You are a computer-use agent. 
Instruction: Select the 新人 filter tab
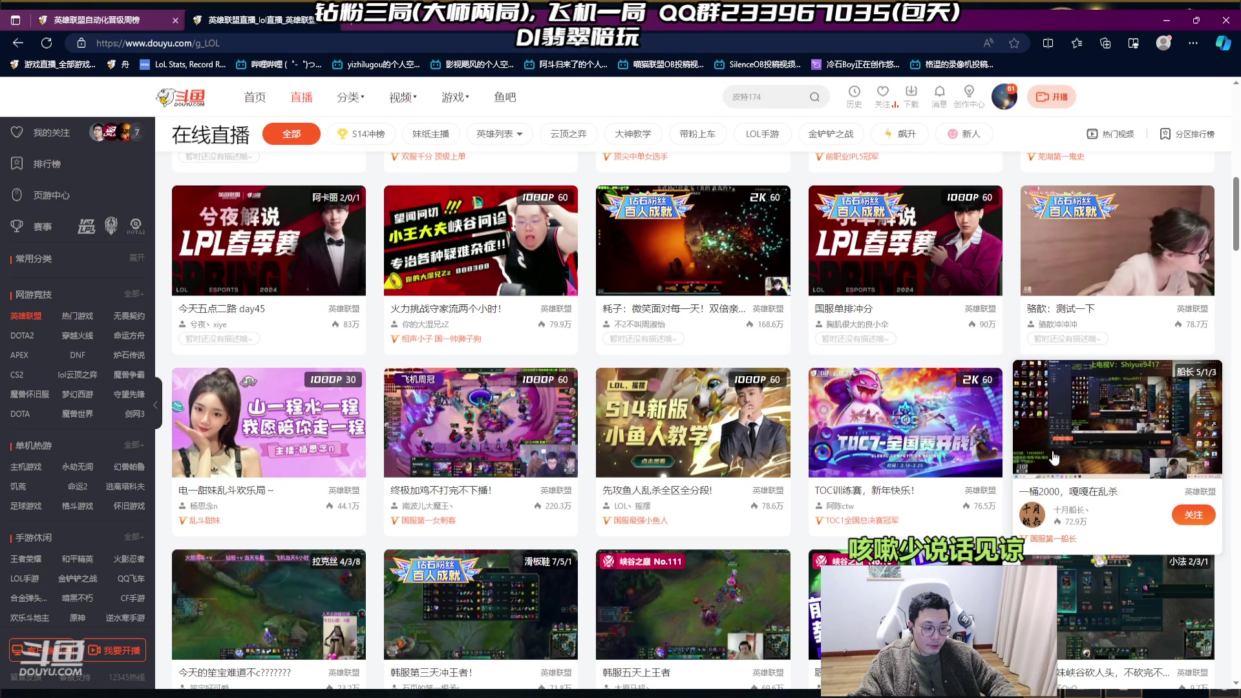tap(964, 134)
